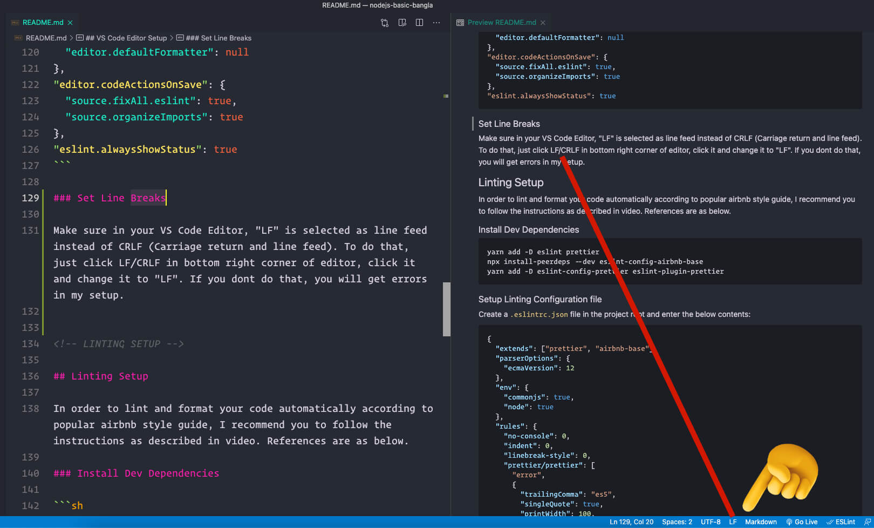This screenshot has height=528, width=874.
Task: Click Ln 129, Col 20 in status bar
Action: tap(631, 522)
